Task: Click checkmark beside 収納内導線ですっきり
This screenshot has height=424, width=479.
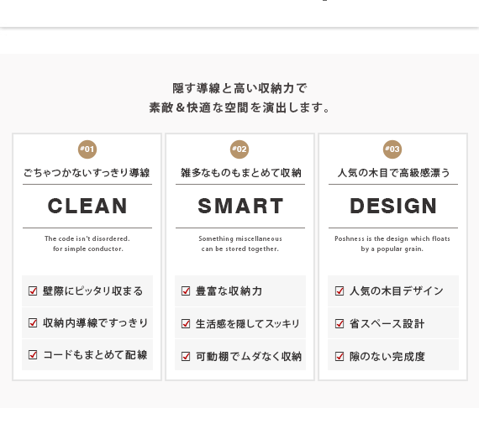Action: pos(33,322)
